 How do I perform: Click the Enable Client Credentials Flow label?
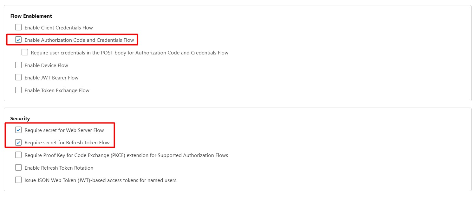tap(59, 28)
